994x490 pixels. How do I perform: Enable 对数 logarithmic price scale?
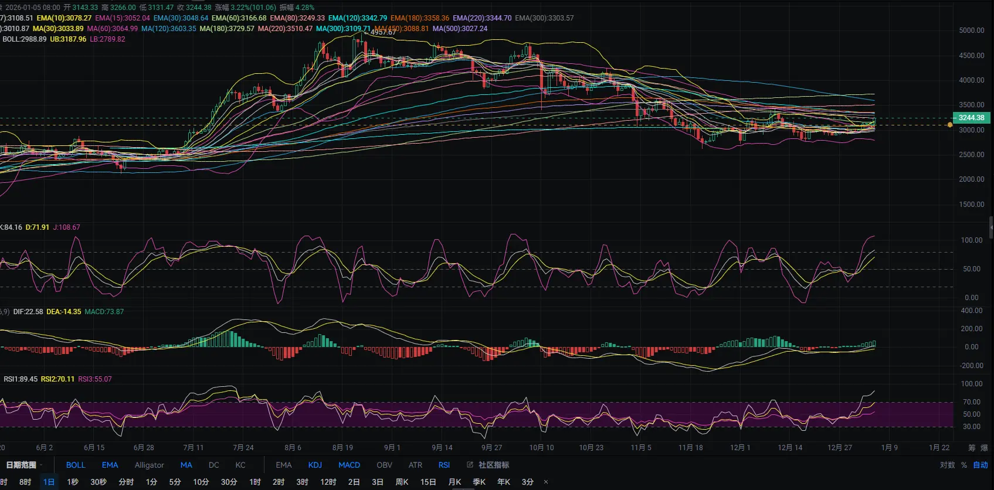(x=948, y=465)
